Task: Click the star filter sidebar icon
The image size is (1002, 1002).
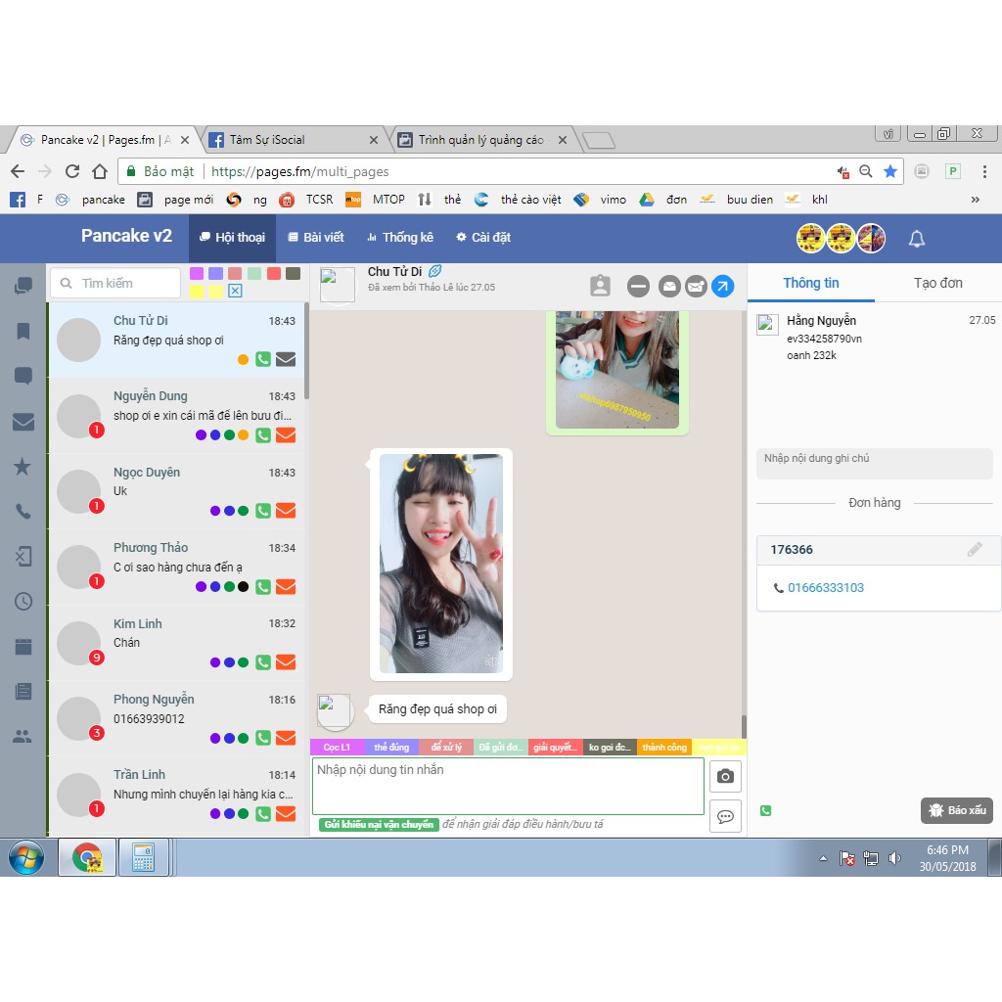Action: pyautogui.click(x=23, y=467)
